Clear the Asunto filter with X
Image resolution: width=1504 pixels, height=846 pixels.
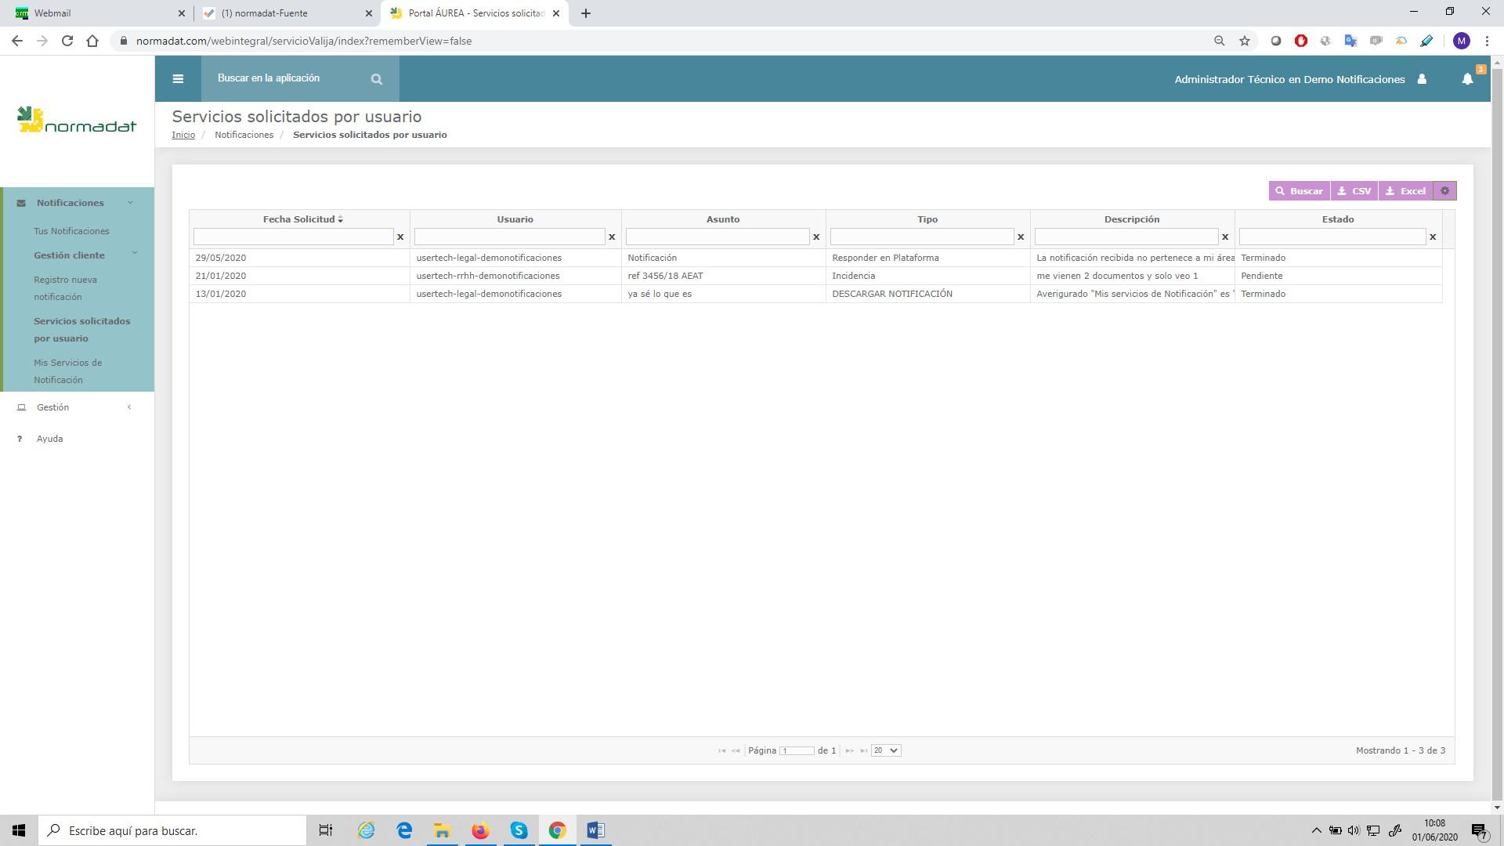coord(816,237)
